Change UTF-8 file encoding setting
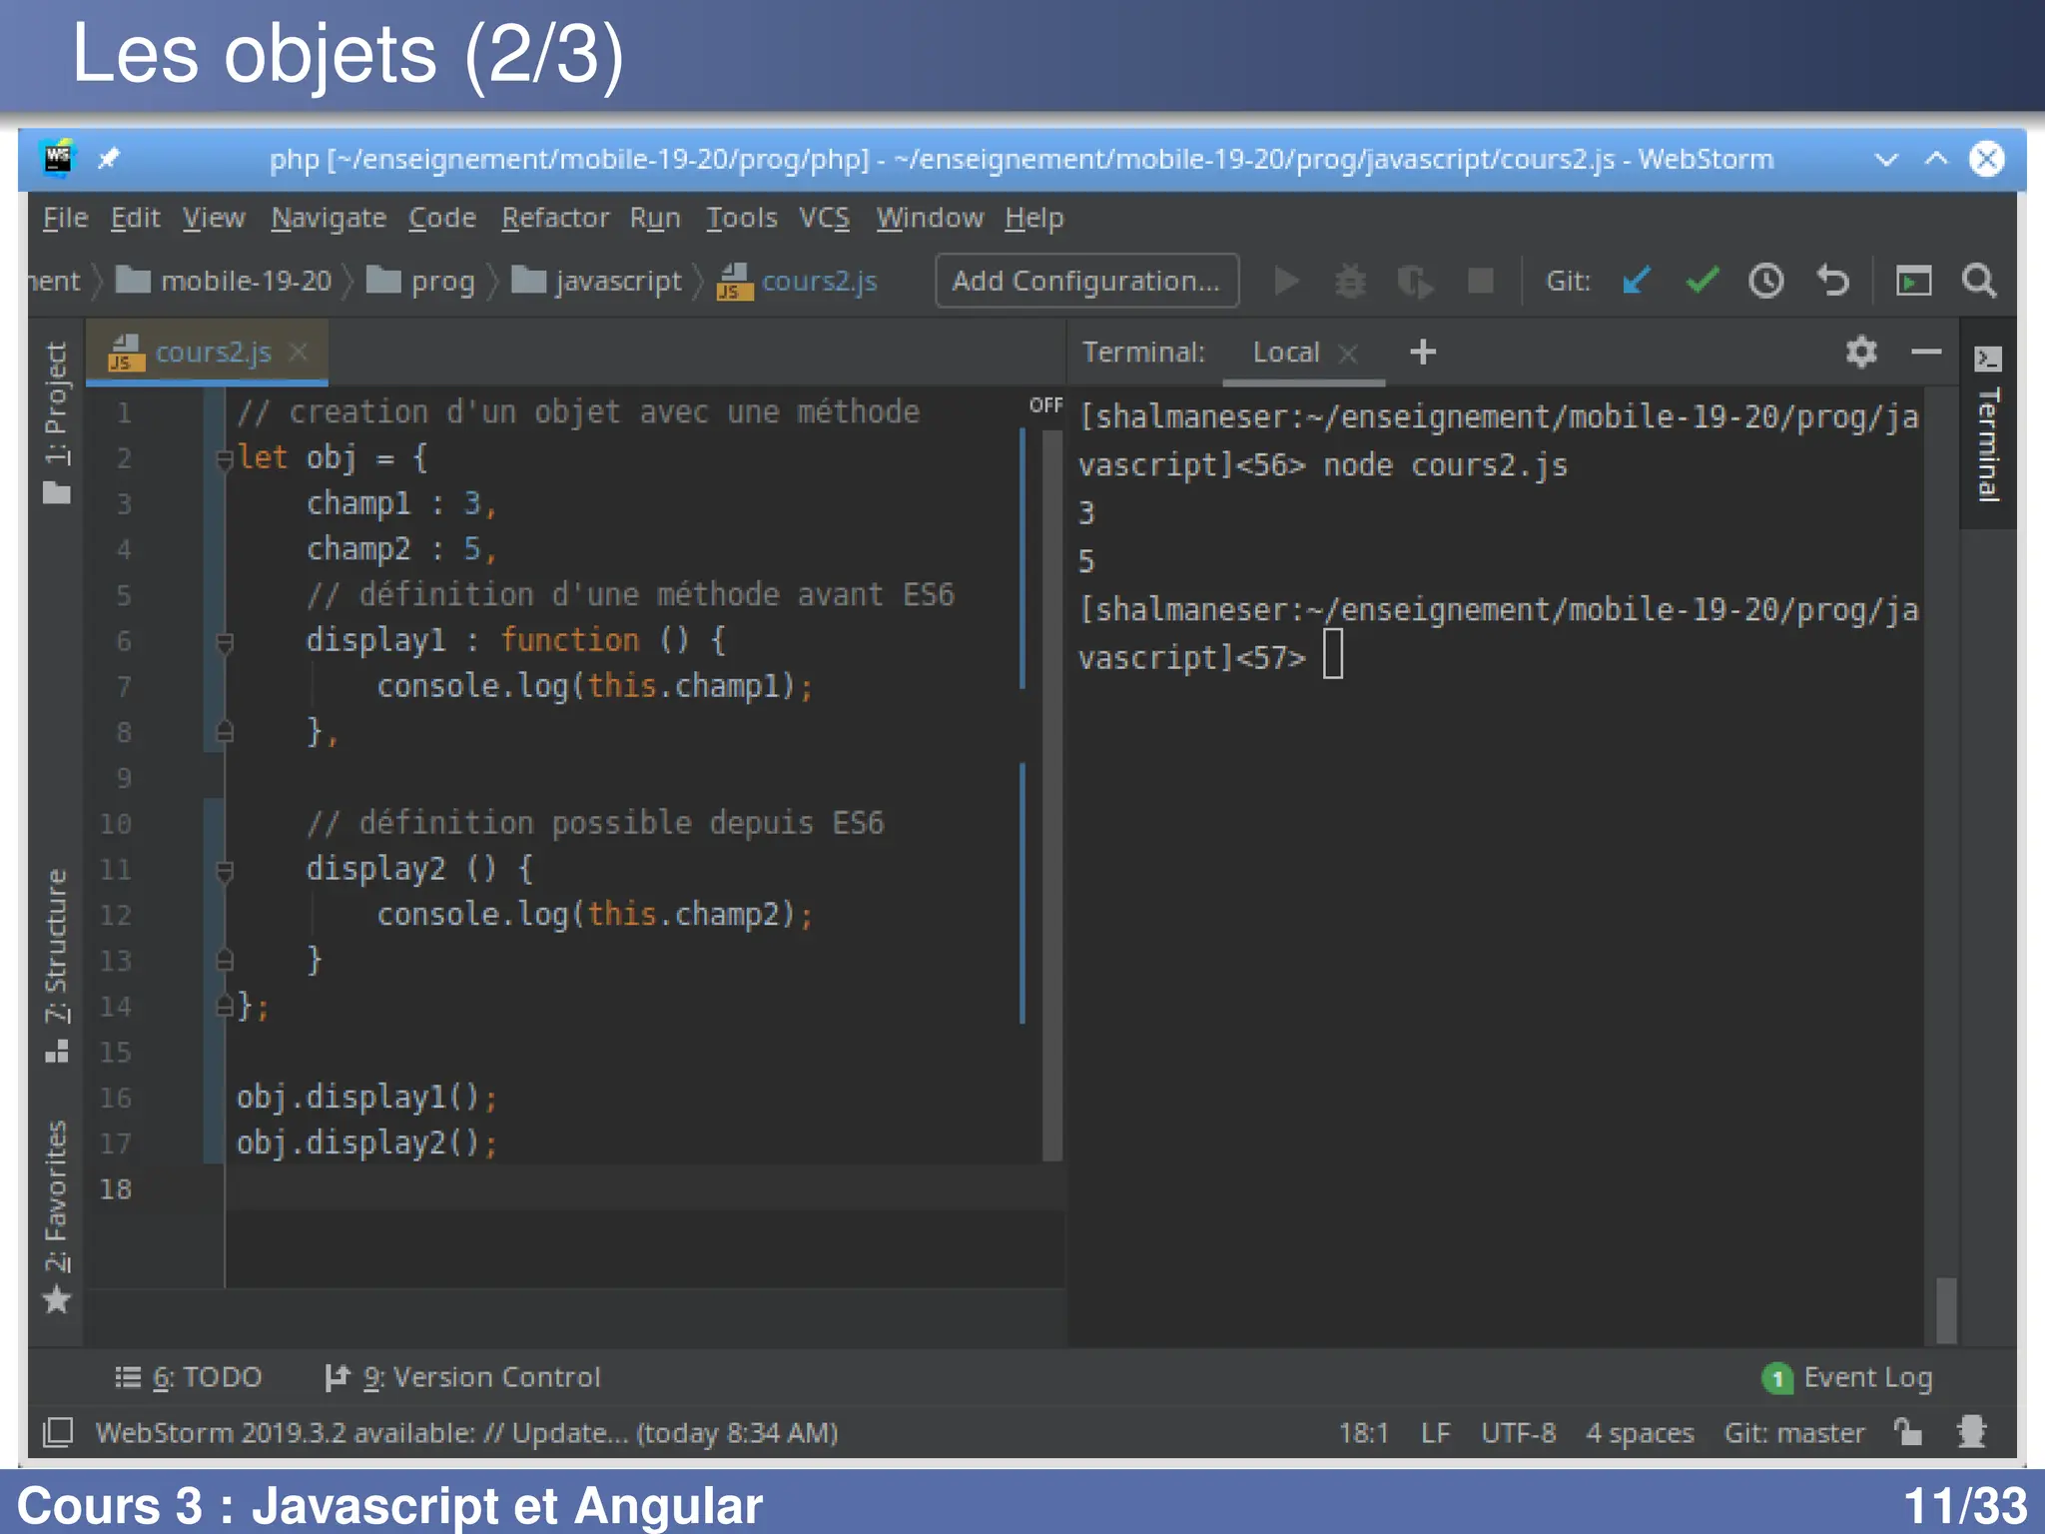Image resolution: width=2045 pixels, height=1534 pixels. (1518, 1432)
